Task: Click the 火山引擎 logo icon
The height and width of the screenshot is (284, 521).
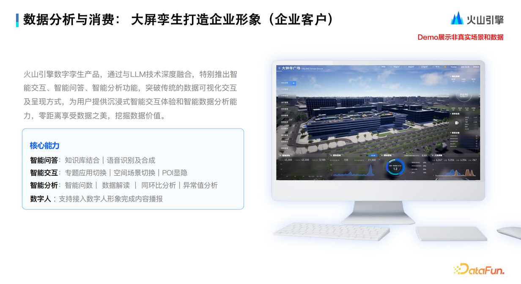Action: 457,18
